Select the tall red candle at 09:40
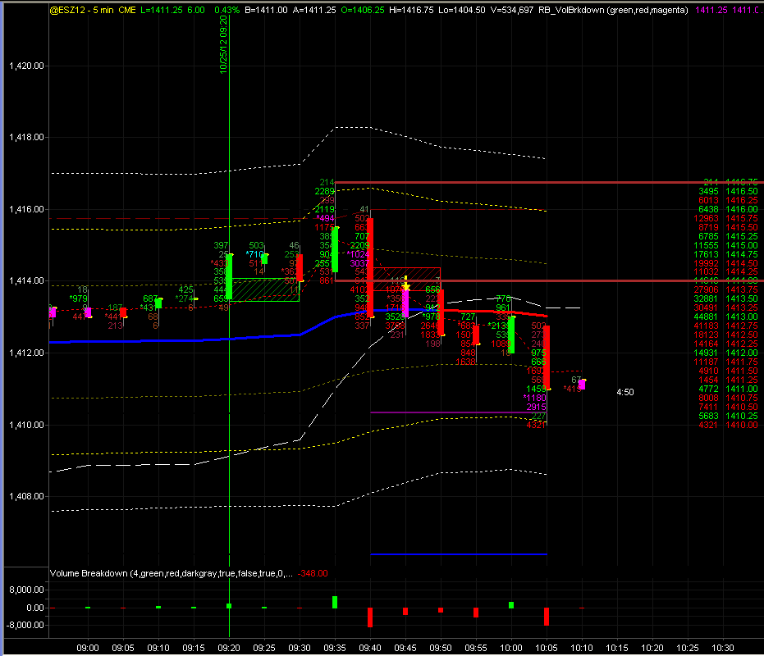The image size is (764, 656). [370, 268]
